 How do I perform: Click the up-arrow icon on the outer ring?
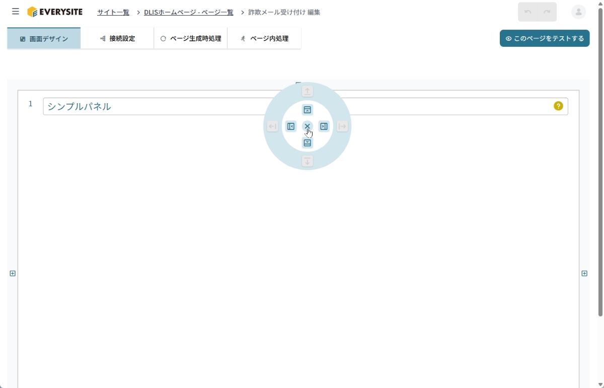click(307, 91)
